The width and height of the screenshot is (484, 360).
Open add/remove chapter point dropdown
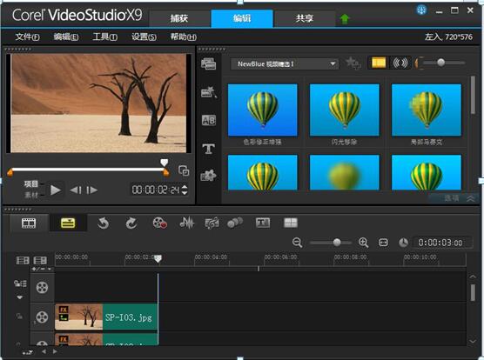coord(42,269)
